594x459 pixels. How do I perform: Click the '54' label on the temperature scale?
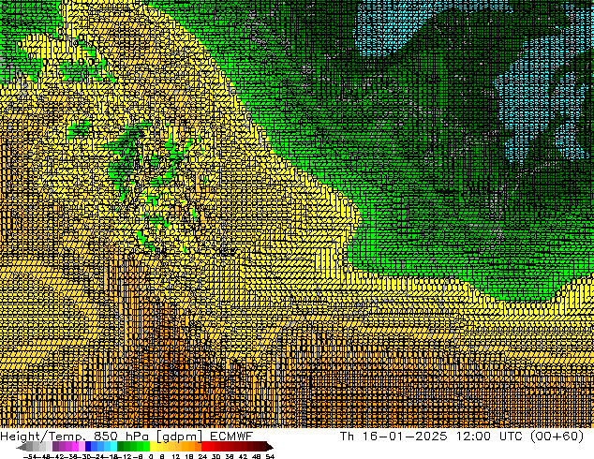[x=270, y=456]
